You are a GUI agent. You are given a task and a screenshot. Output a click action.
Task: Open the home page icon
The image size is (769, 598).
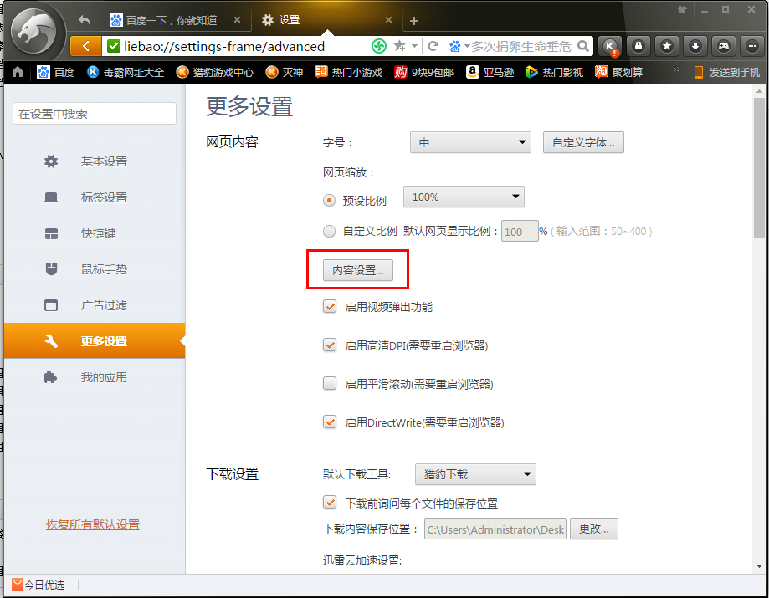point(16,72)
